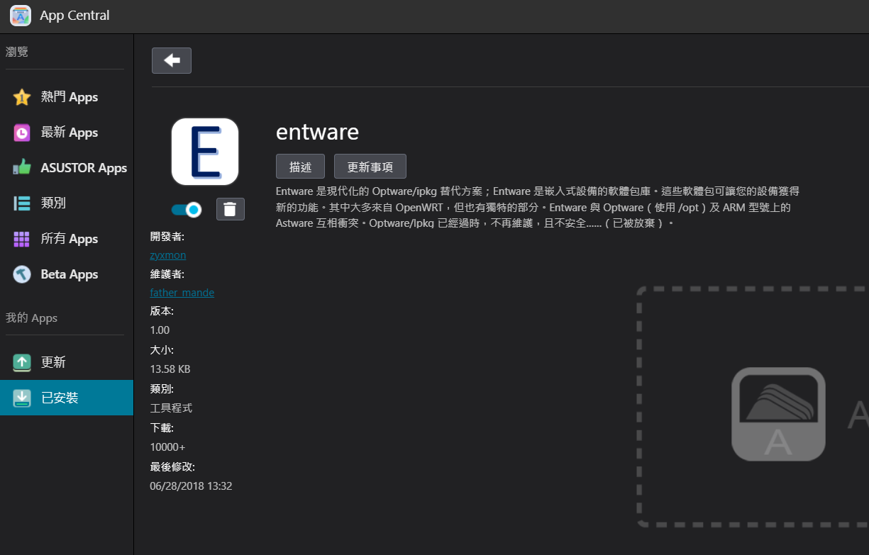Click the star icon for 熱門 Apps
This screenshot has height=555, width=869.
pos(22,97)
